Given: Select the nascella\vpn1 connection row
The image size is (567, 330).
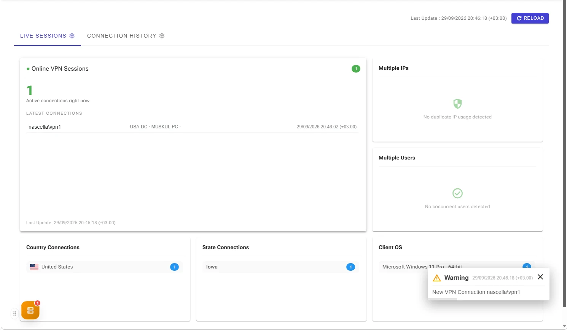Looking at the screenshot, I should click(x=193, y=127).
